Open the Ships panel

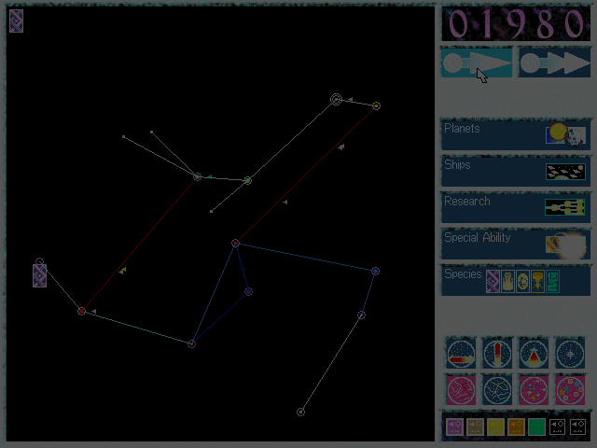pos(516,172)
